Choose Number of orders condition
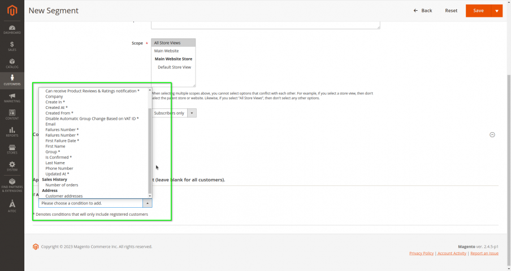 coord(62,185)
